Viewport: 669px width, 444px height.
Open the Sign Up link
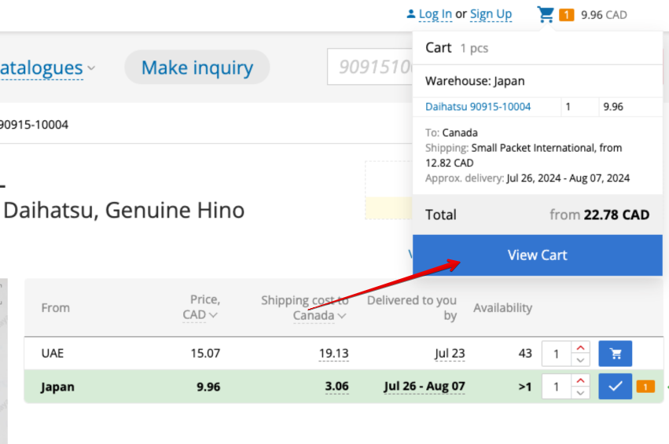click(x=491, y=14)
